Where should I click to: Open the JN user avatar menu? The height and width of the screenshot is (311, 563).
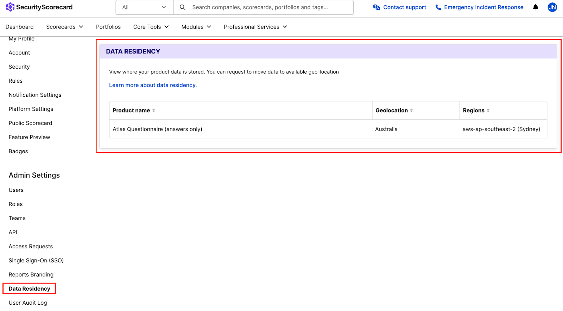click(552, 7)
